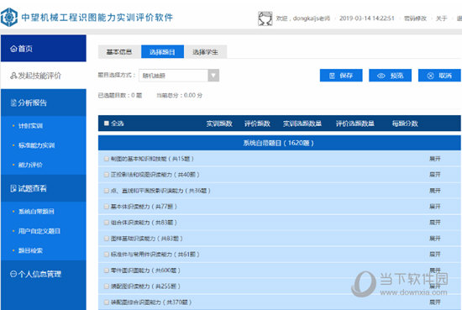The width and height of the screenshot is (462, 310).
Task: Click the 评价题数 column header
Action: click(257, 123)
